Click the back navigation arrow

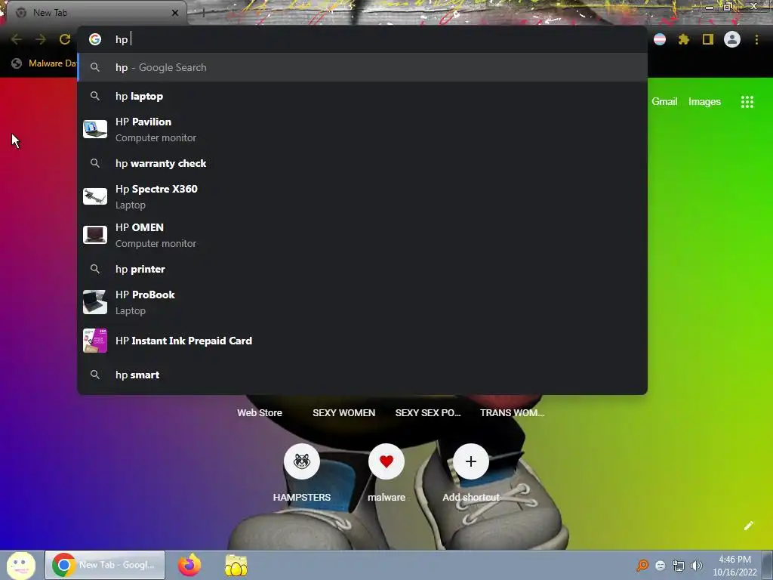pyautogui.click(x=17, y=39)
